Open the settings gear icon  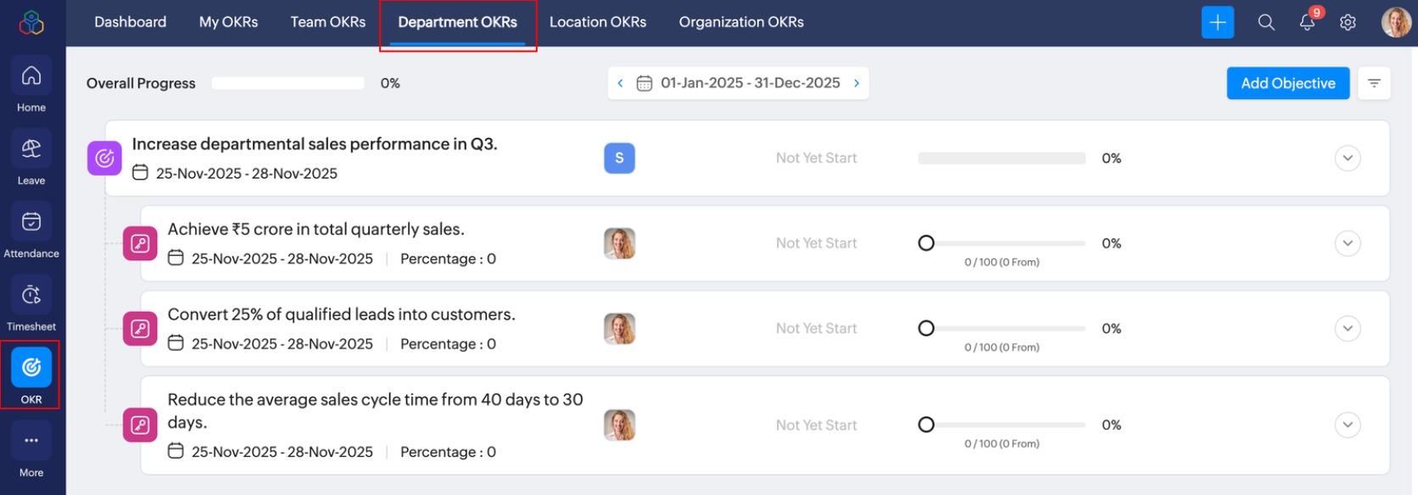[1348, 23]
